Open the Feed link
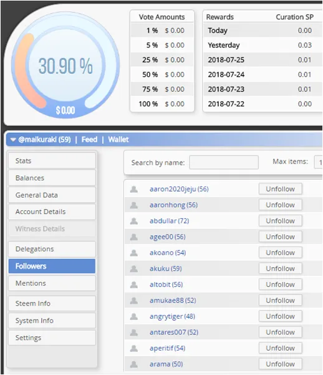 [x=89, y=139]
